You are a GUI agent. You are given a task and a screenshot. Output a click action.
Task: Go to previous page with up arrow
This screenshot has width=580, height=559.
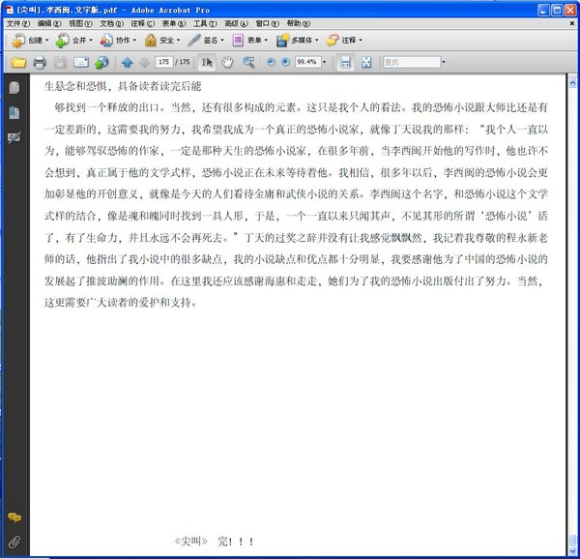point(128,62)
